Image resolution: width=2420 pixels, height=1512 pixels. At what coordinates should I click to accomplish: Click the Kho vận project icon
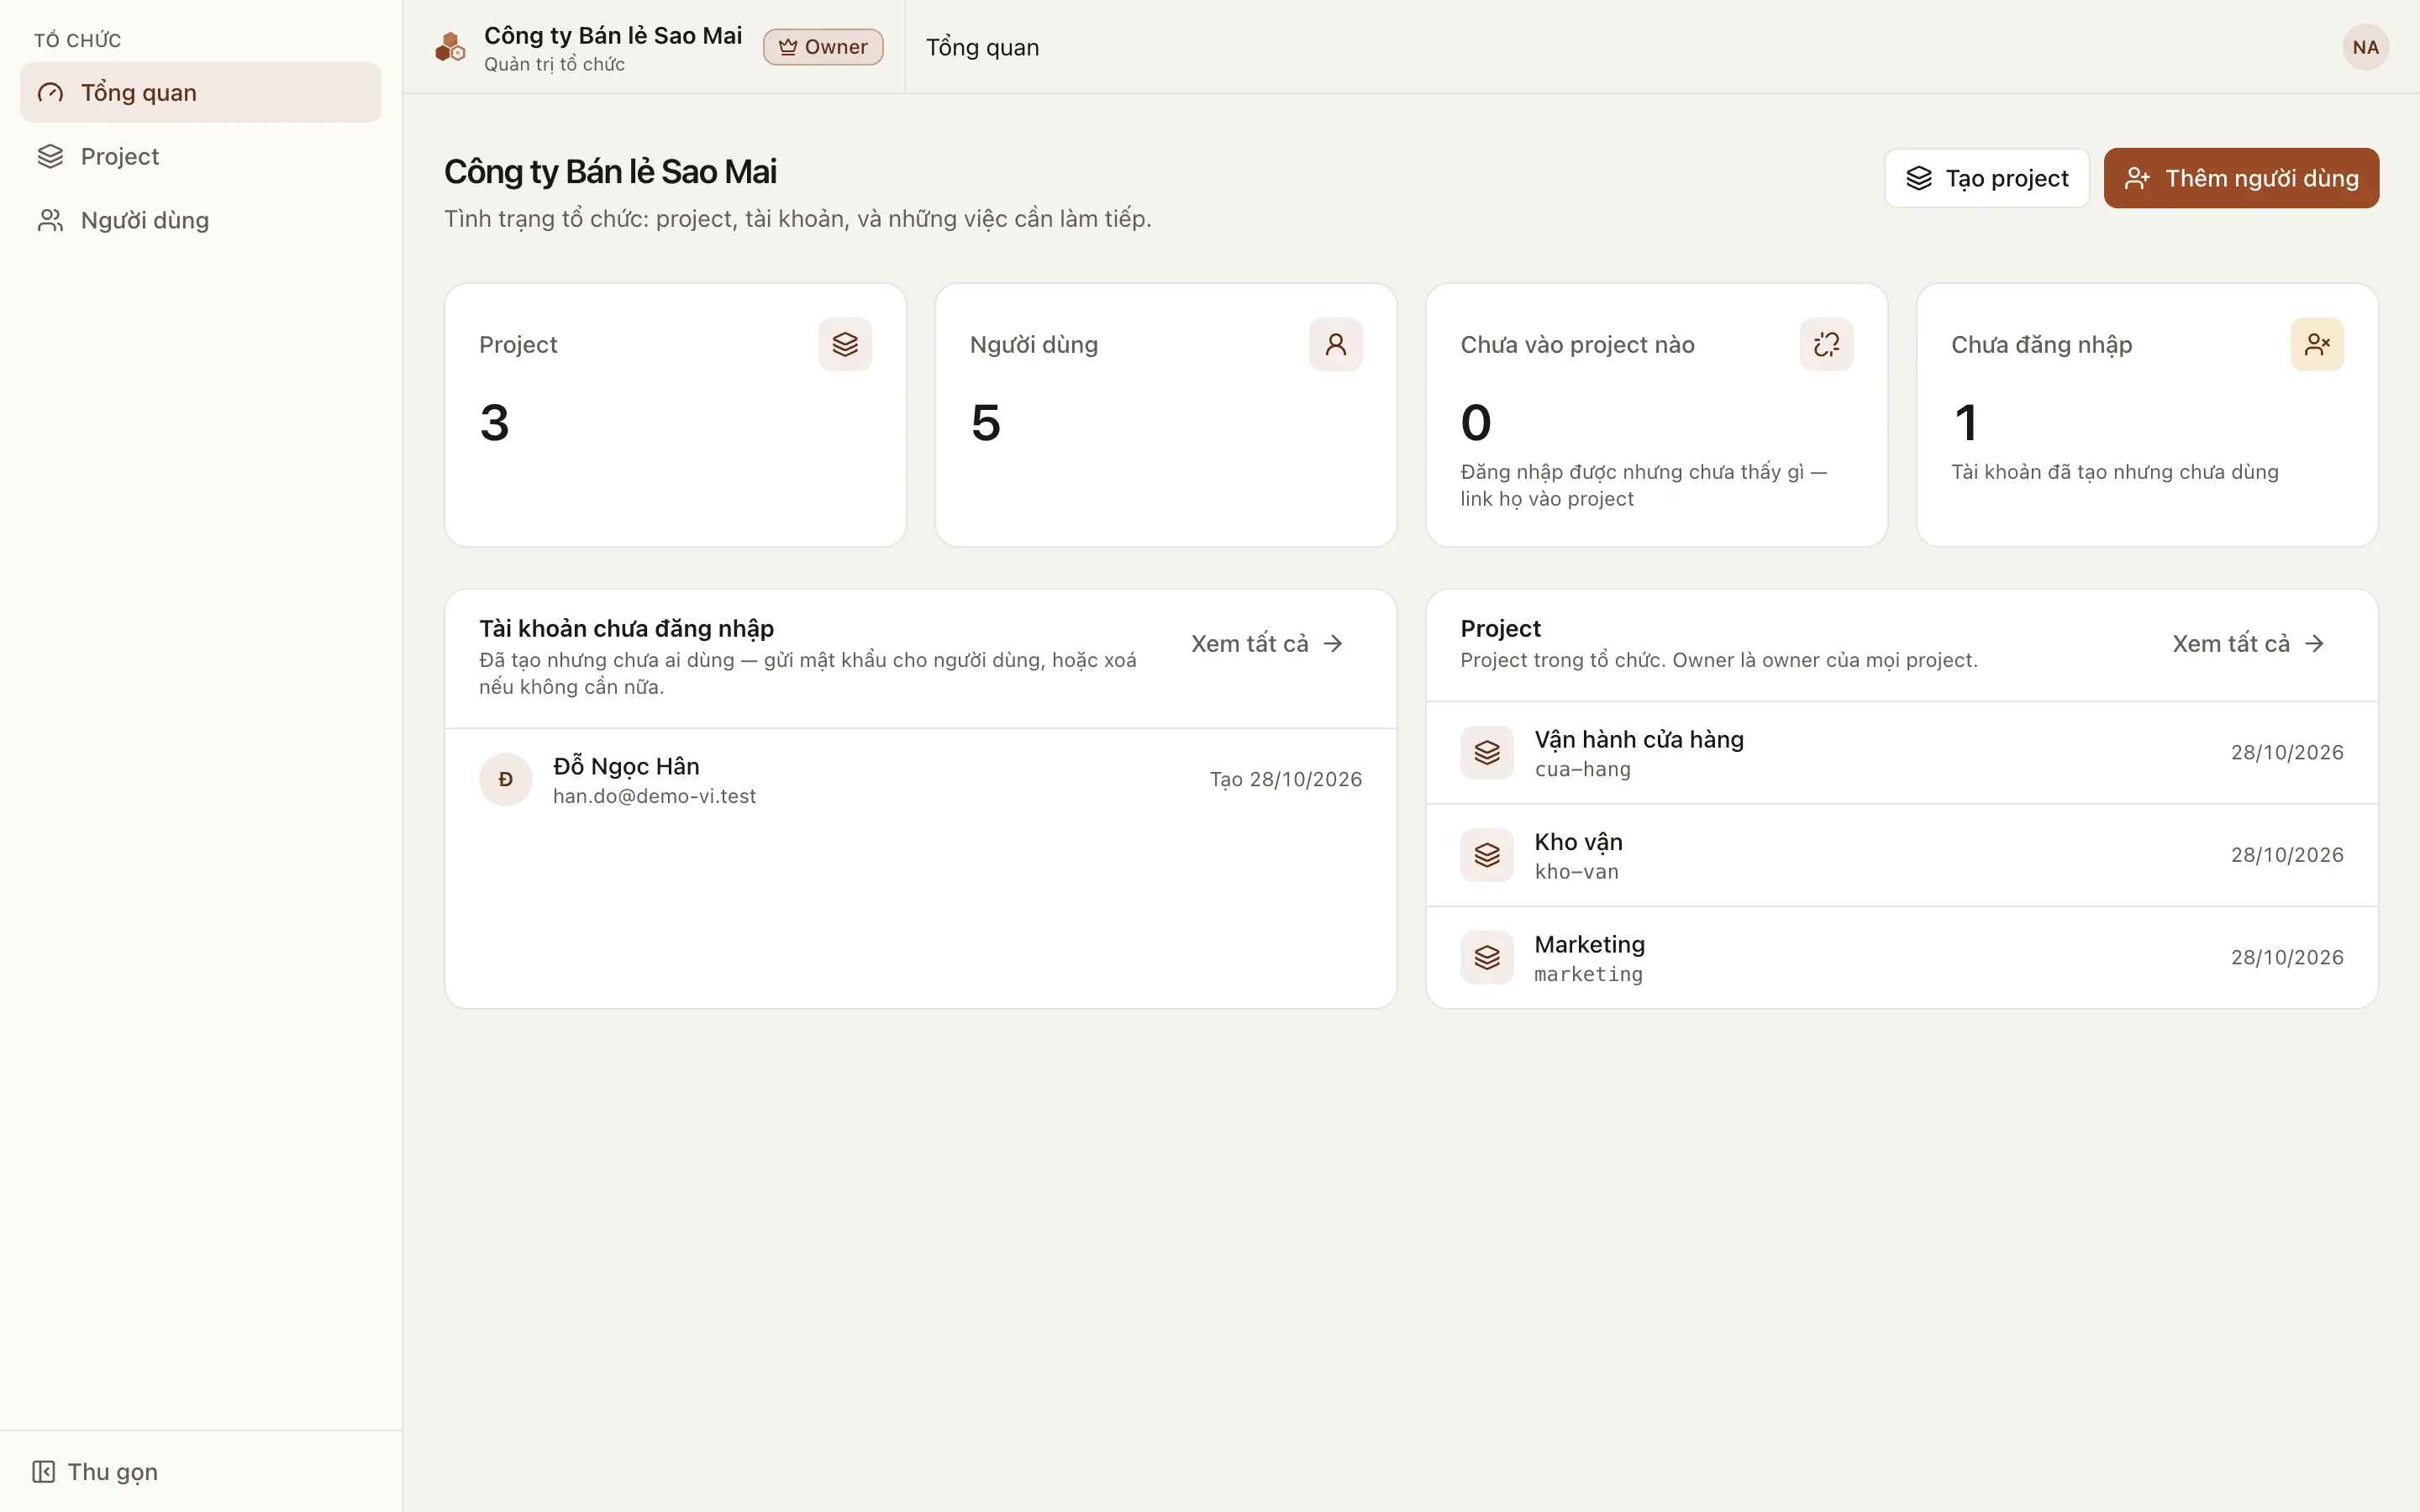pyautogui.click(x=1487, y=855)
